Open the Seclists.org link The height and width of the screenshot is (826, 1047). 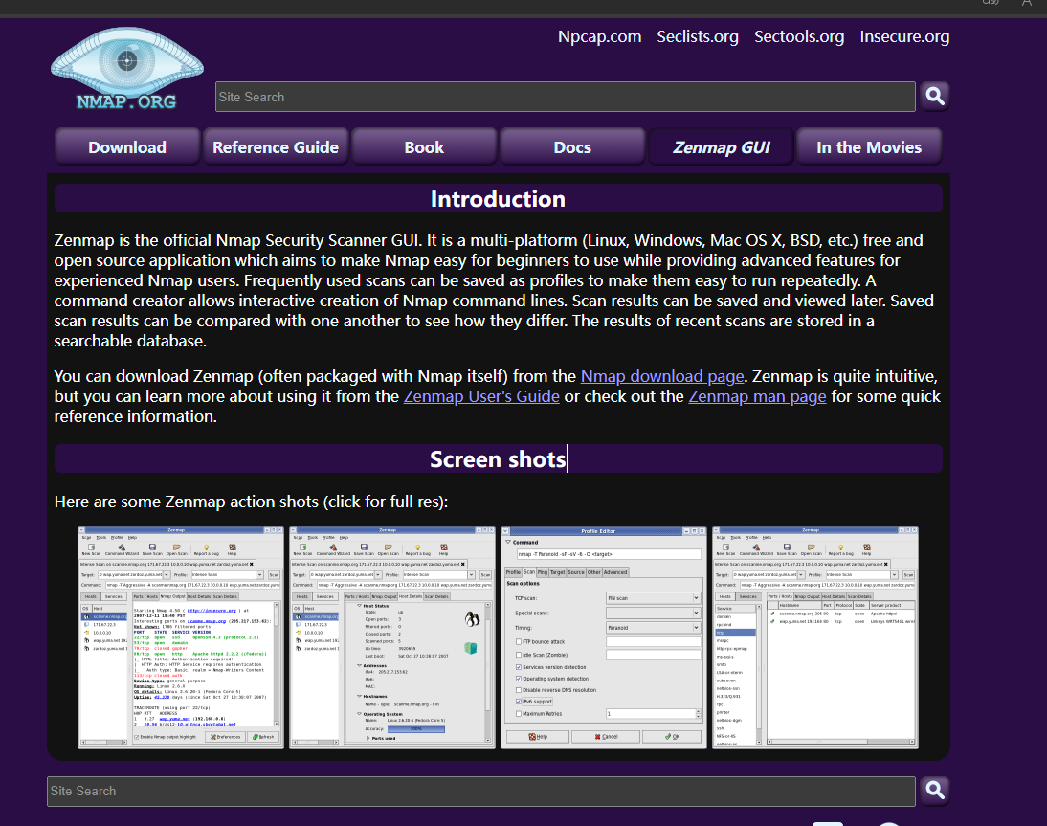[x=697, y=36]
